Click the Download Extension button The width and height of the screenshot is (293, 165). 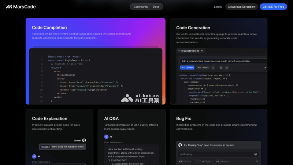[242, 7]
